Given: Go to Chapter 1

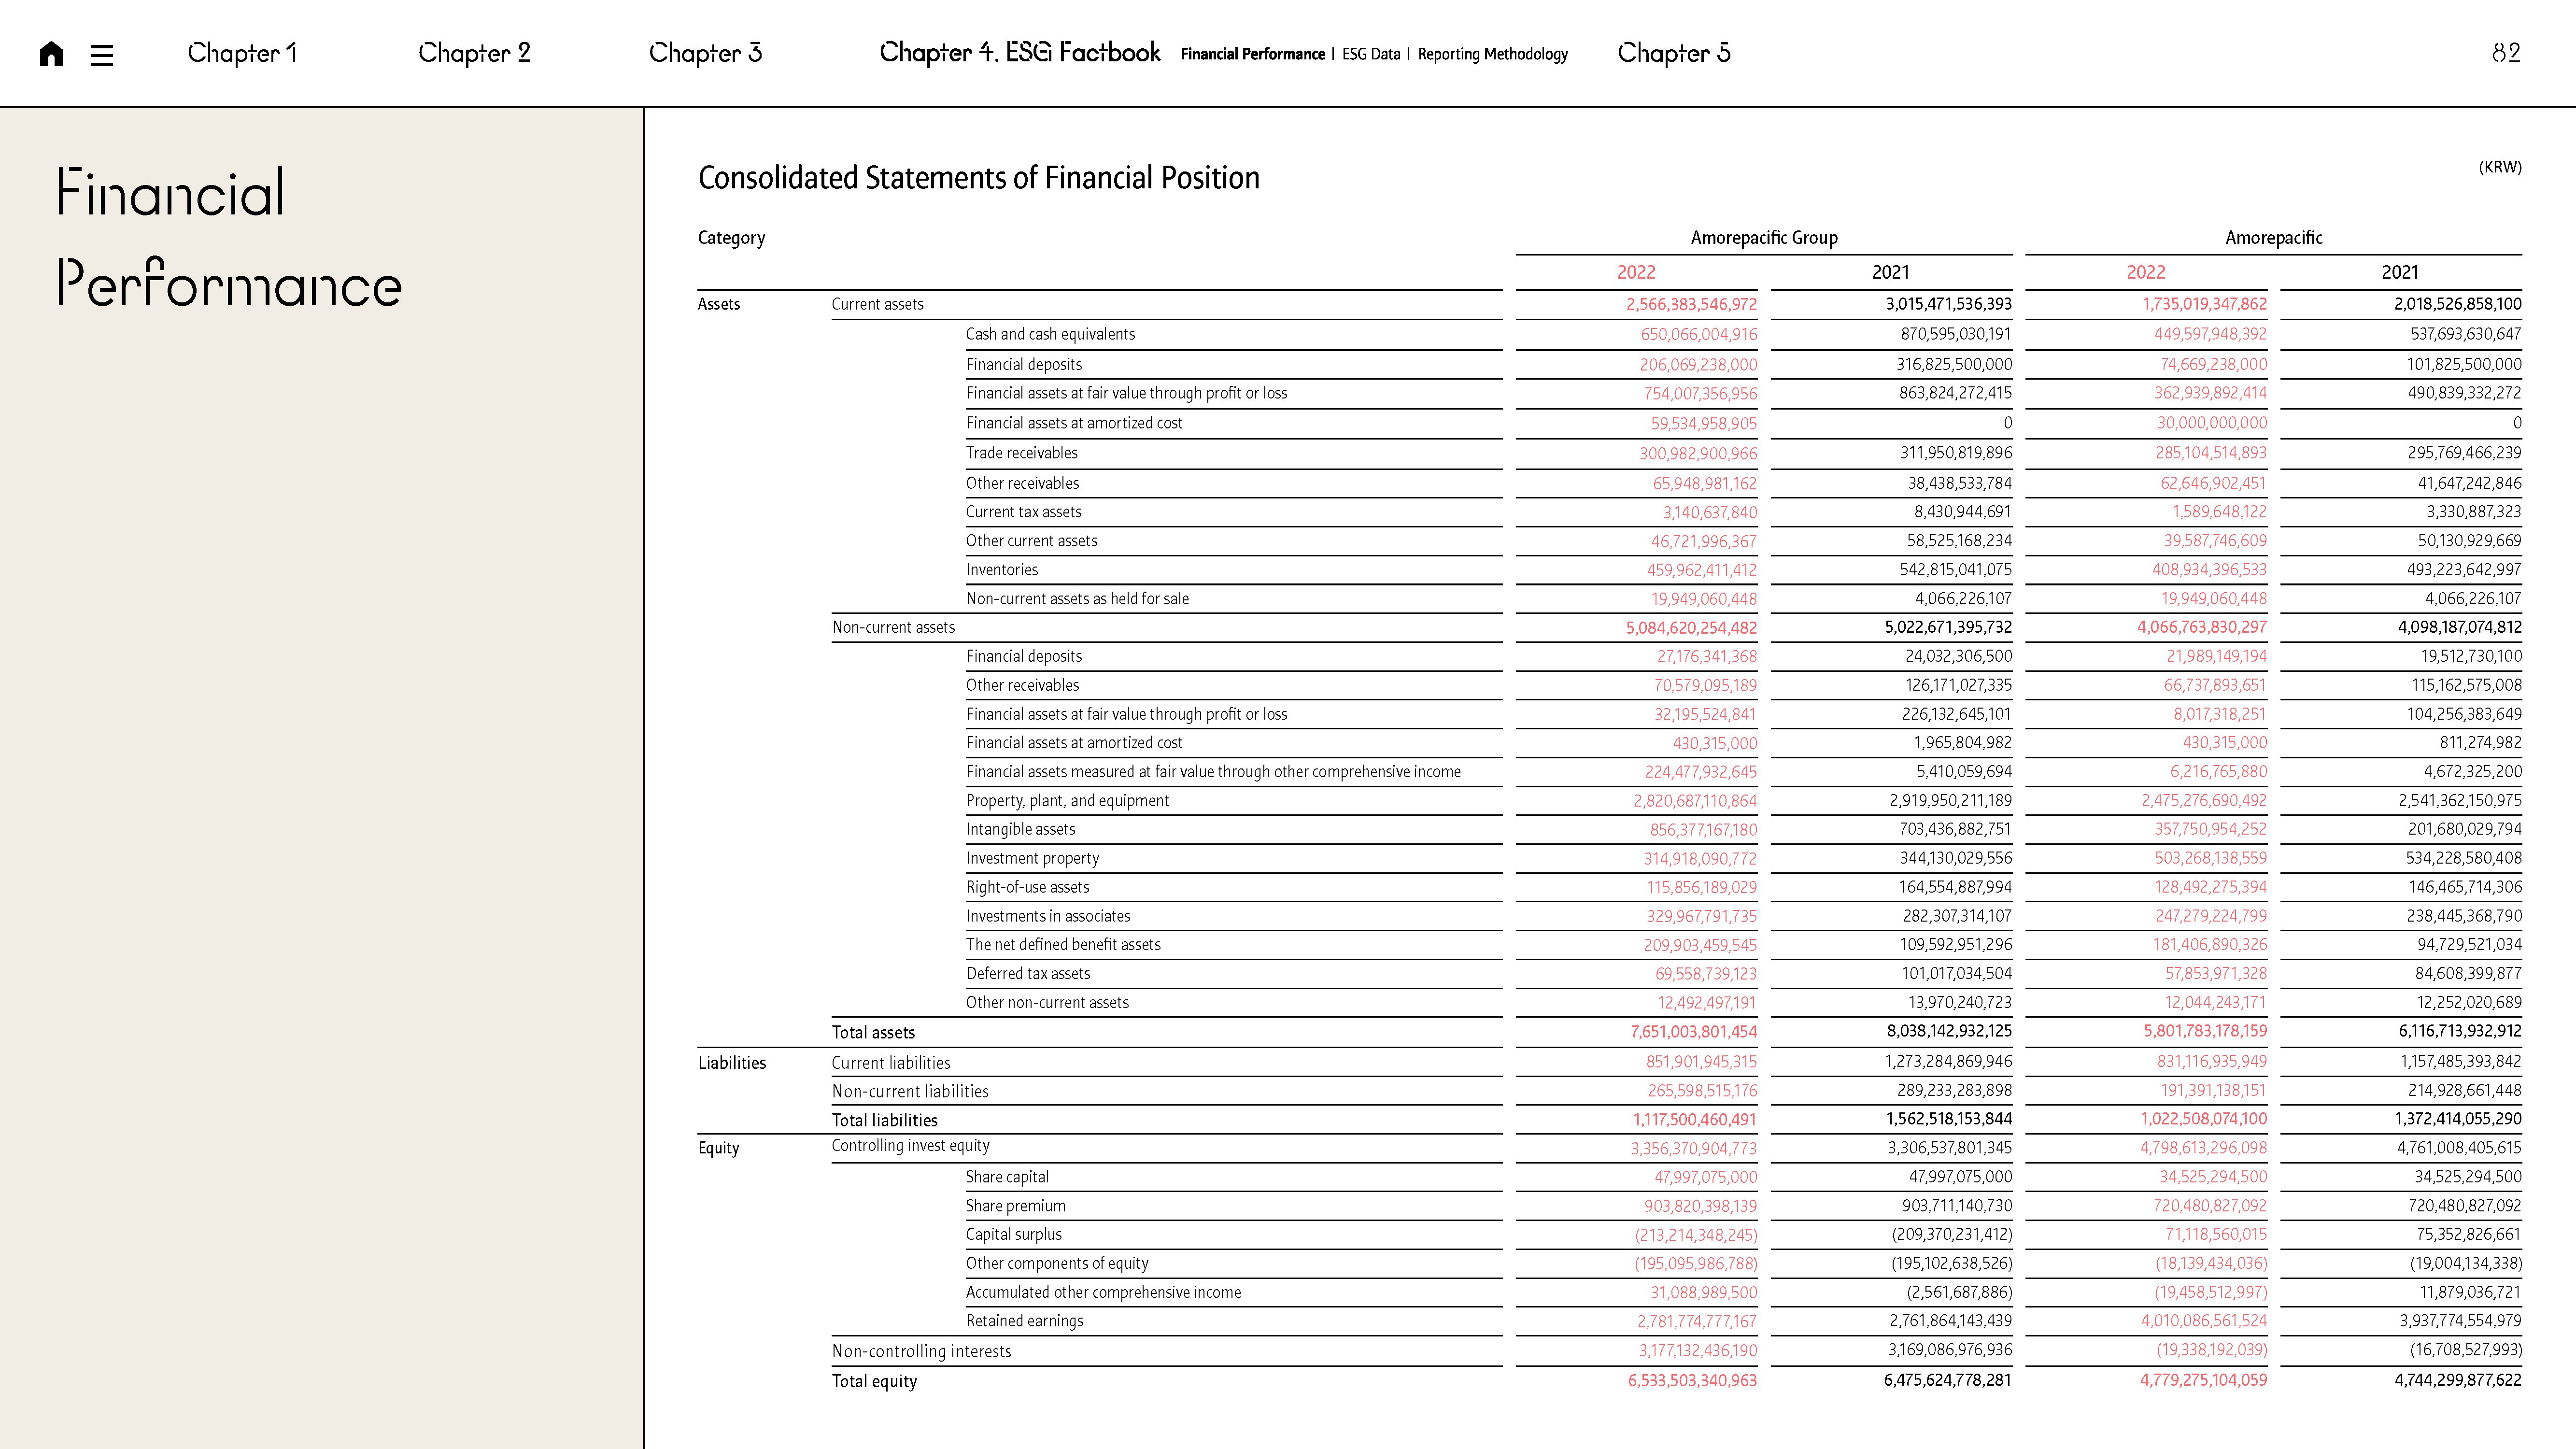Looking at the screenshot, I should 242,53.
